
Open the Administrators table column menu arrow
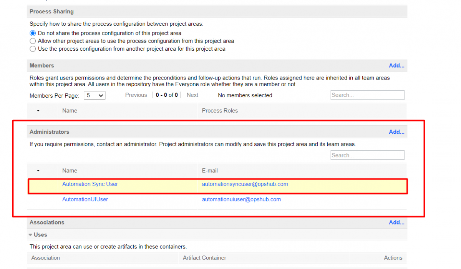tap(38, 171)
